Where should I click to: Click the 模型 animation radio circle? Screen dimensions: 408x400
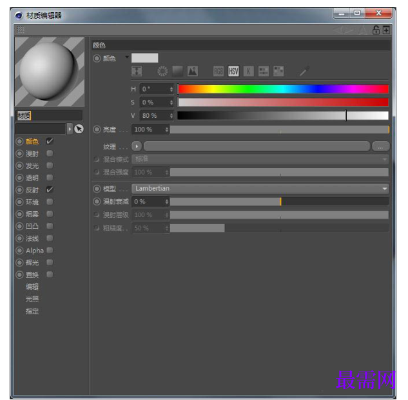(x=97, y=189)
